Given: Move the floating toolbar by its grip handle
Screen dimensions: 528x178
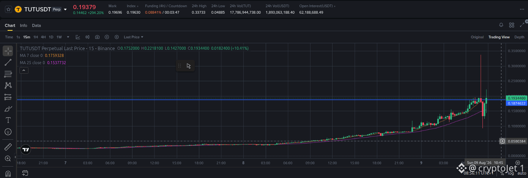Looking at the screenshot, I should (180, 66).
